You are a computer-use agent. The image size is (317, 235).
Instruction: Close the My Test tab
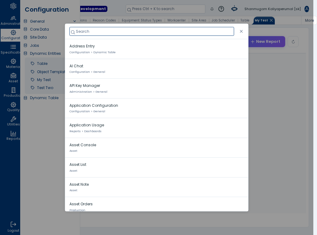(x=271, y=21)
